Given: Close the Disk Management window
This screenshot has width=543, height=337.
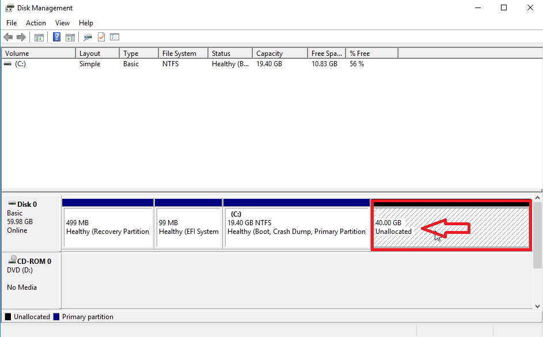Looking at the screenshot, I should pos(530,7).
